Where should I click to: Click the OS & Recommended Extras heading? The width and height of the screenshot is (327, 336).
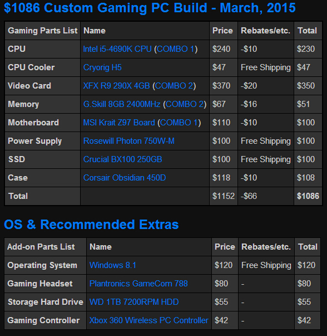pos(91,225)
